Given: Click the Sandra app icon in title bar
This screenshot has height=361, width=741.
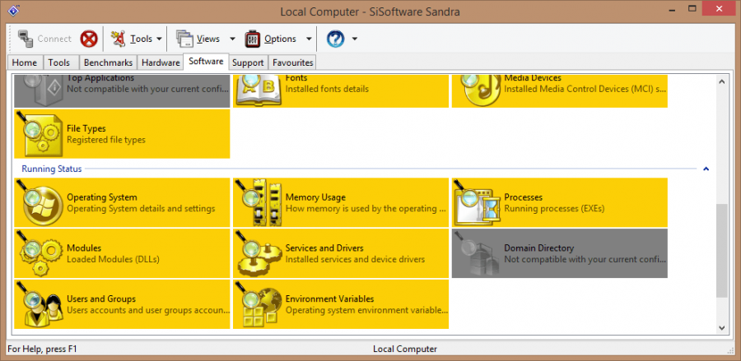Looking at the screenshot, I should click(14, 11).
